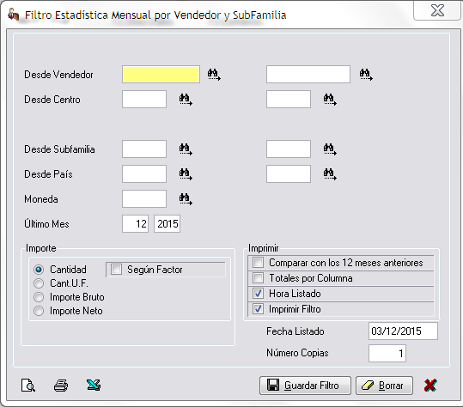Viewport: 463px width, 407px height.
Task: Click the Número Copias field
Action: coord(387,353)
